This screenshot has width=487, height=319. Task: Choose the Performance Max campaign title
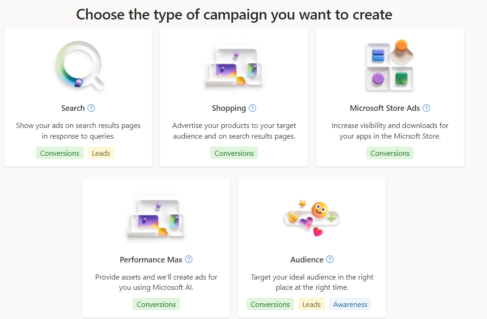pos(151,260)
